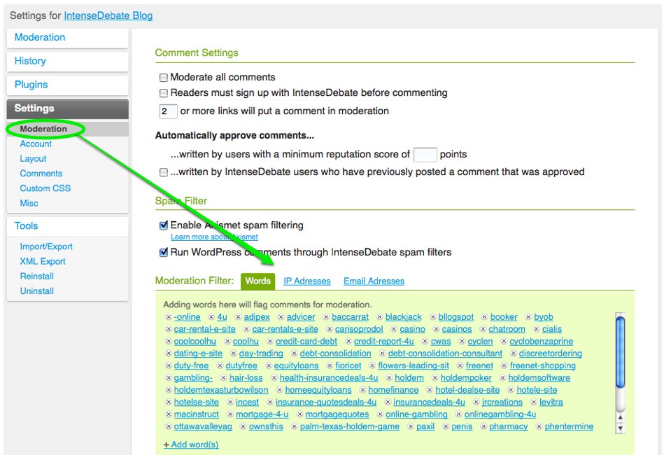Screen dimensions: 664x455
Task: Enable the Moderate all comments checkbox
Action: tap(164, 78)
